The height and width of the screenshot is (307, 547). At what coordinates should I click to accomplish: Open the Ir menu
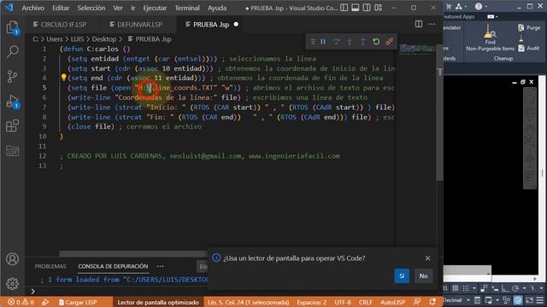click(x=133, y=8)
